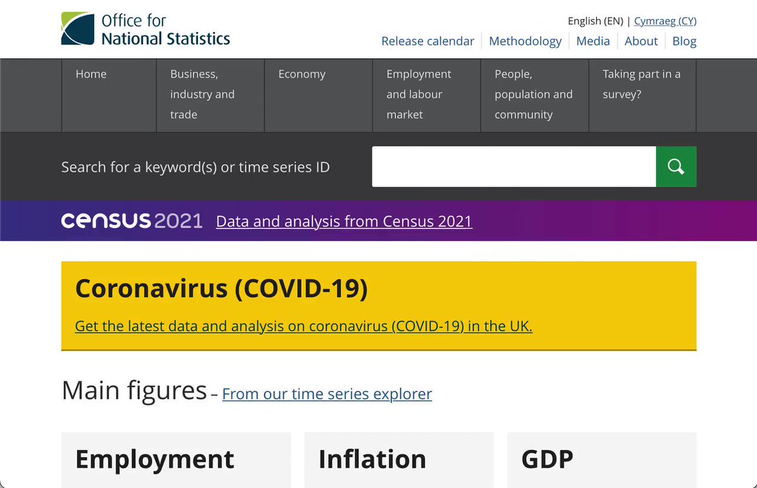
Task: Click the green search magnifier button
Action: click(x=676, y=167)
